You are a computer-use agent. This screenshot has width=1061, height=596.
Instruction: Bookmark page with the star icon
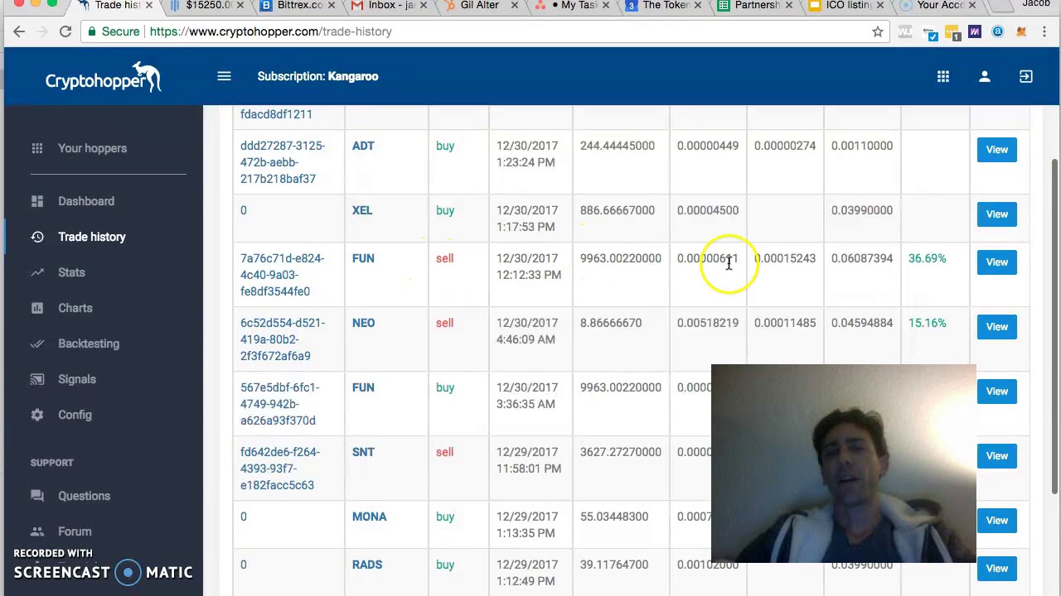(878, 31)
